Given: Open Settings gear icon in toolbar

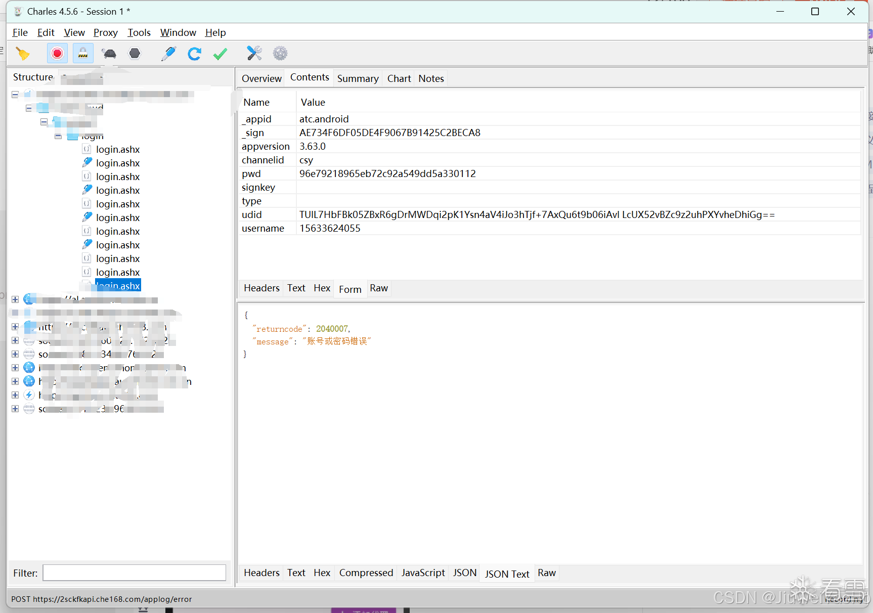Looking at the screenshot, I should click(280, 54).
